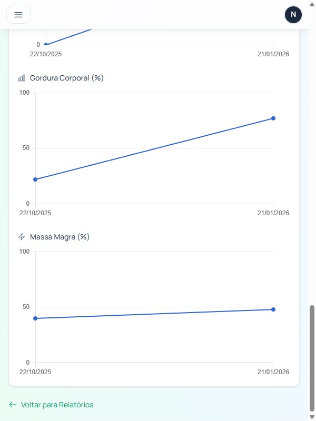Open the hamburger navigation menu
The height and width of the screenshot is (421, 316).
pyautogui.click(x=18, y=15)
